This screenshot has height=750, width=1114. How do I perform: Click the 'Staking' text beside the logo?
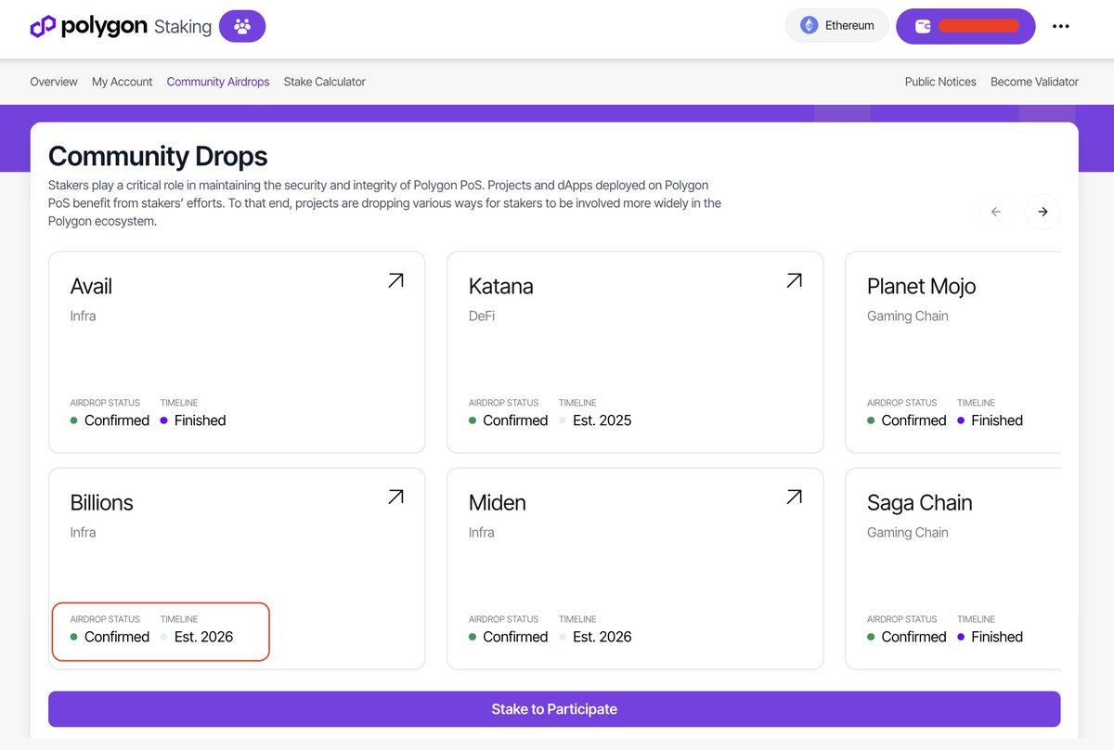[x=183, y=27]
